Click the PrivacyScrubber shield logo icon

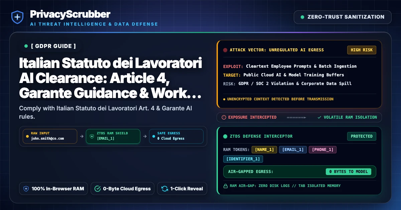coord(17,17)
